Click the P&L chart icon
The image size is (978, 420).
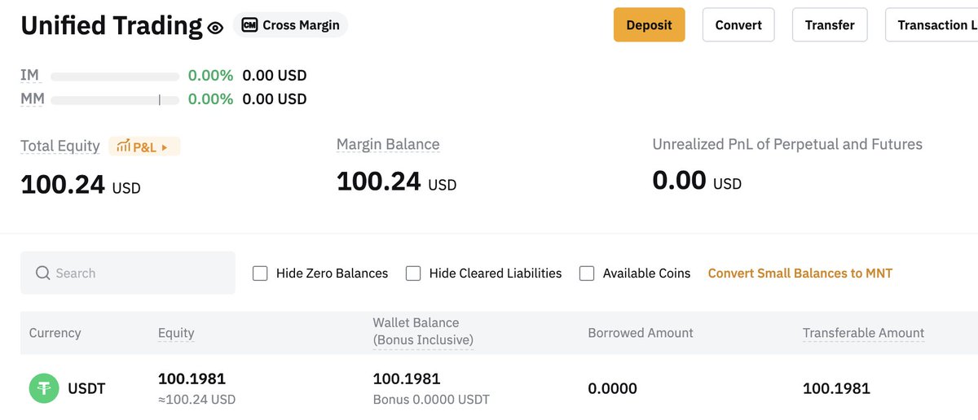[x=123, y=147]
